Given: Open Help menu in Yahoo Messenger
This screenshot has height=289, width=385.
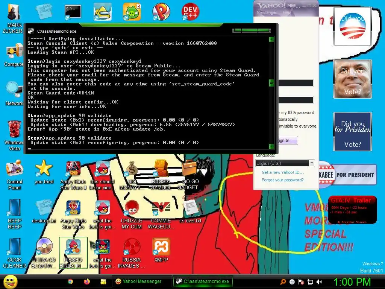Looking at the screenshot, I should [286, 12].
